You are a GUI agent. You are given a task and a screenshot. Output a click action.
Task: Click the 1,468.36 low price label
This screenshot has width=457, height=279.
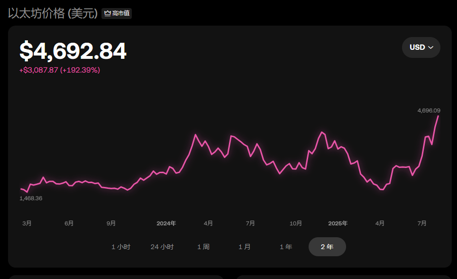pyautogui.click(x=31, y=198)
